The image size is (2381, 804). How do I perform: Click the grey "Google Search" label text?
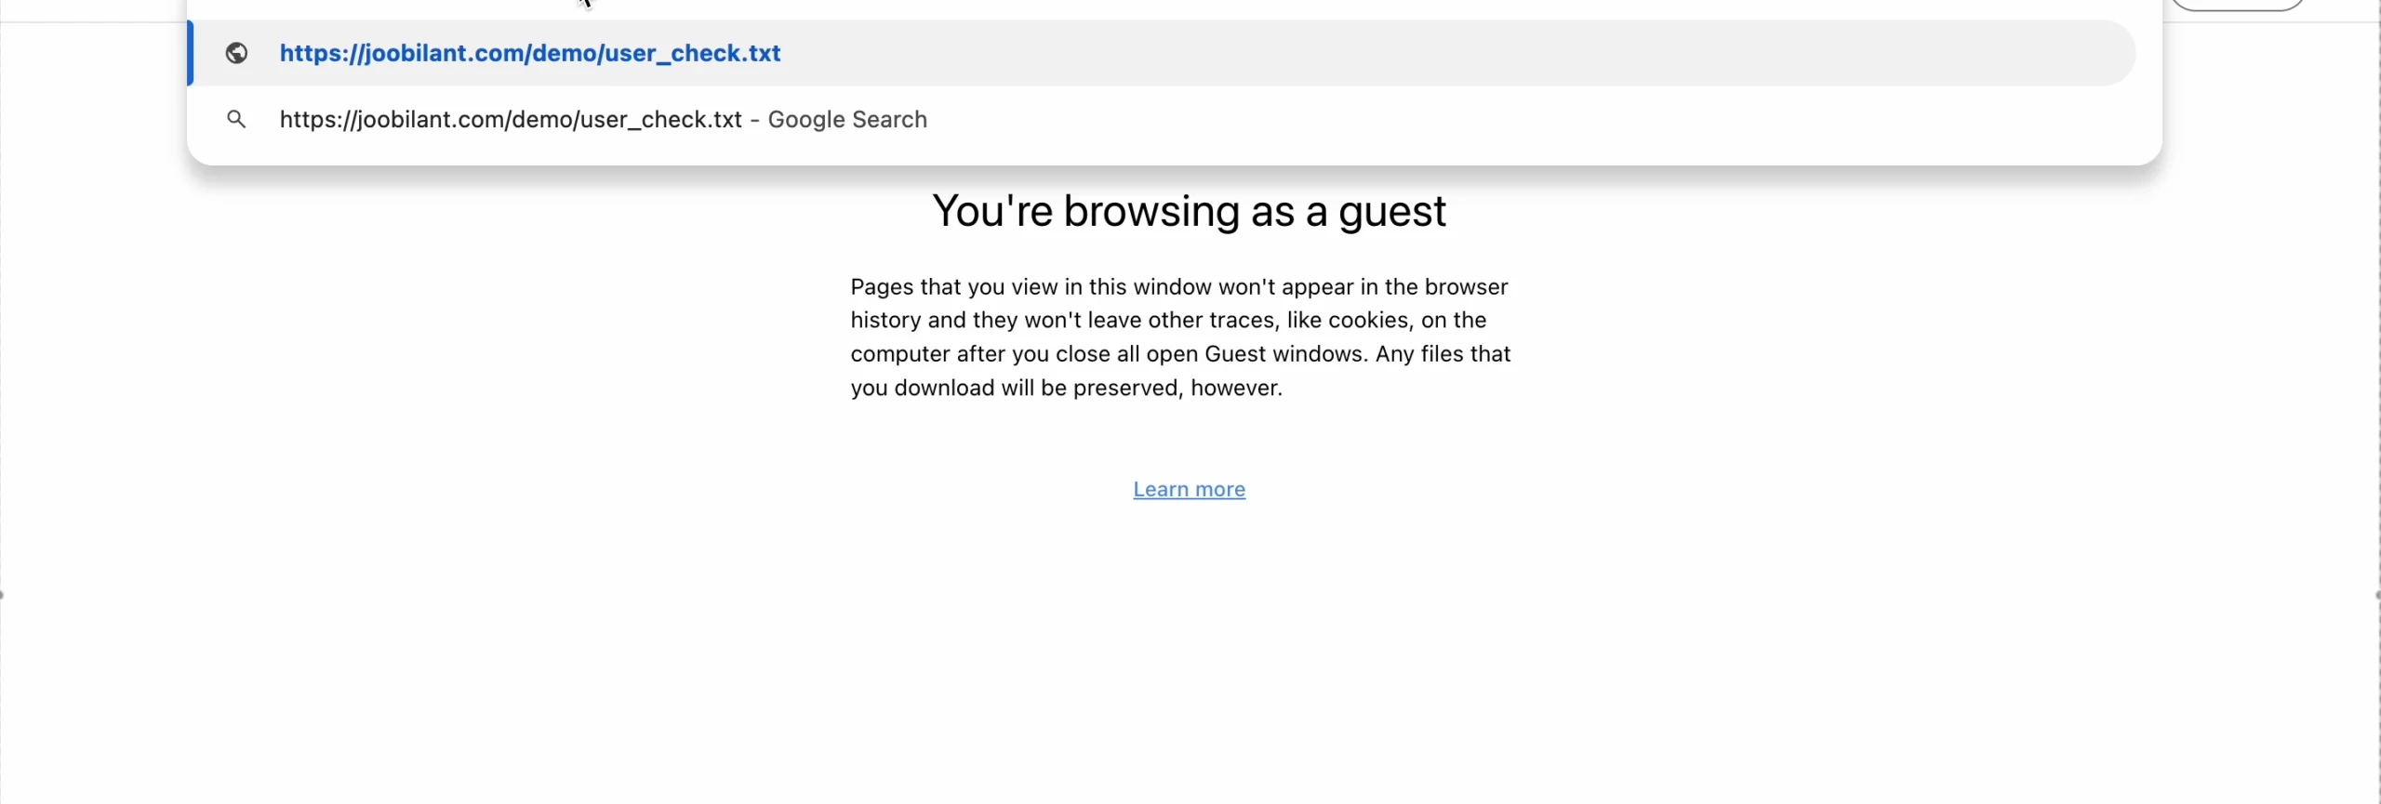pos(846,120)
